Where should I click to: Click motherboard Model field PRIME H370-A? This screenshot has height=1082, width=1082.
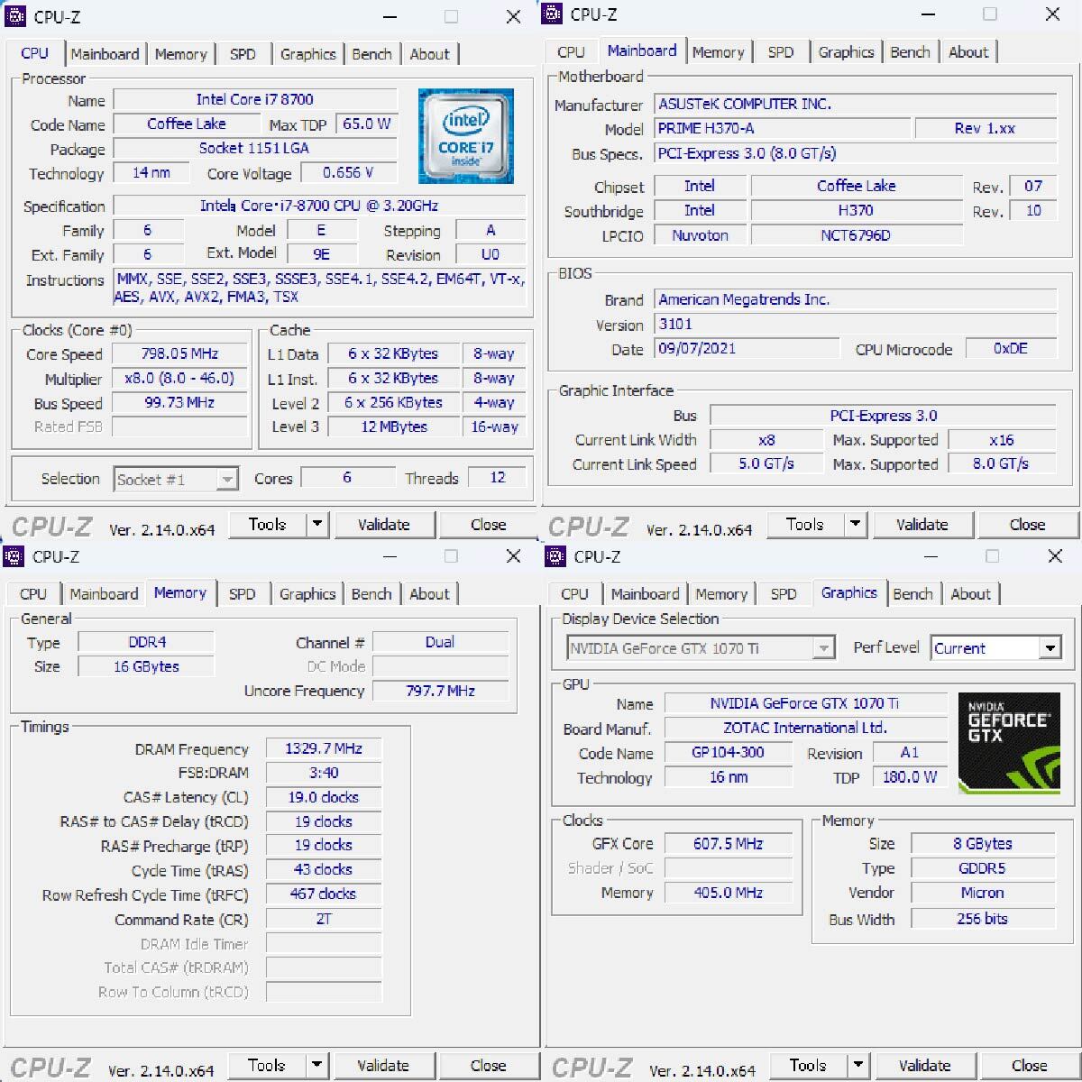click(x=782, y=128)
